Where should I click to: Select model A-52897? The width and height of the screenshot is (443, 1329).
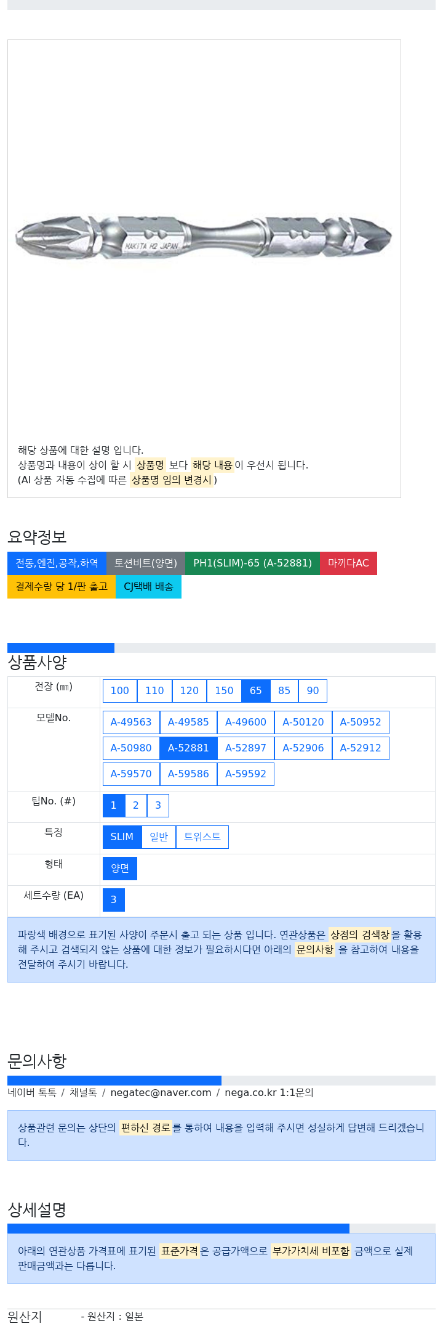click(x=245, y=748)
